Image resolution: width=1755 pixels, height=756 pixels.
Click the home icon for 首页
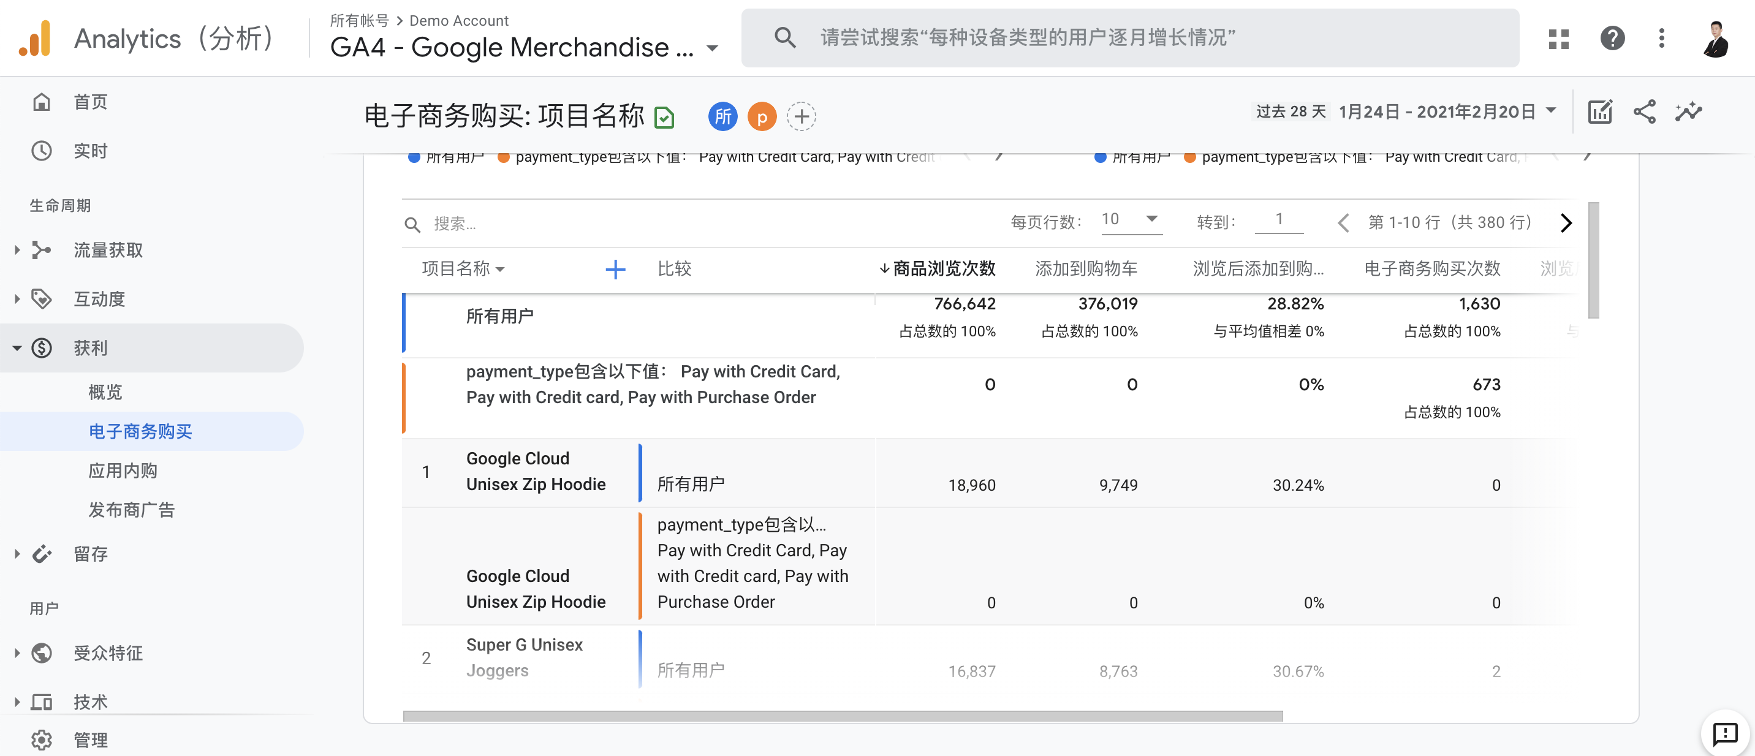(x=42, y=102)
